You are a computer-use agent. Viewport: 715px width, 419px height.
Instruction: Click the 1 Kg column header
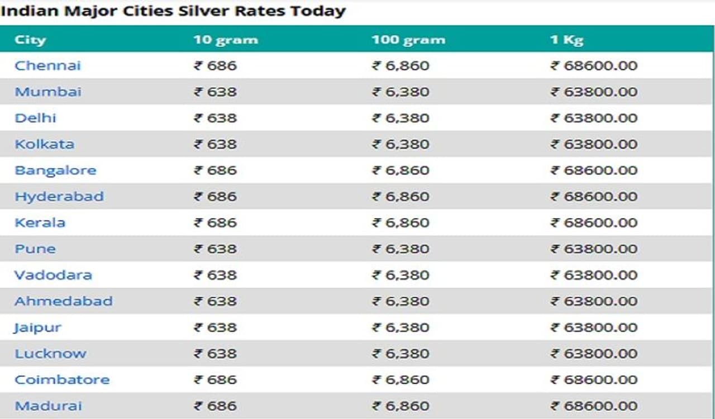click(x=566, y=40)
